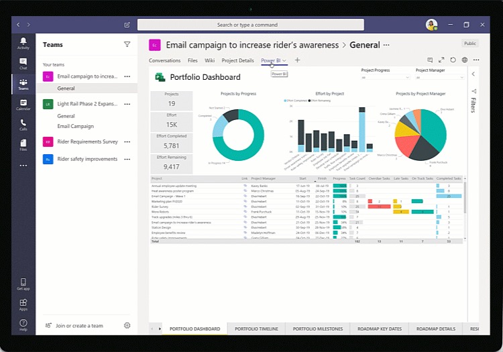Open the Apps store icon
Viewport: 503px width, 352px height.
[x=23, y=305]
